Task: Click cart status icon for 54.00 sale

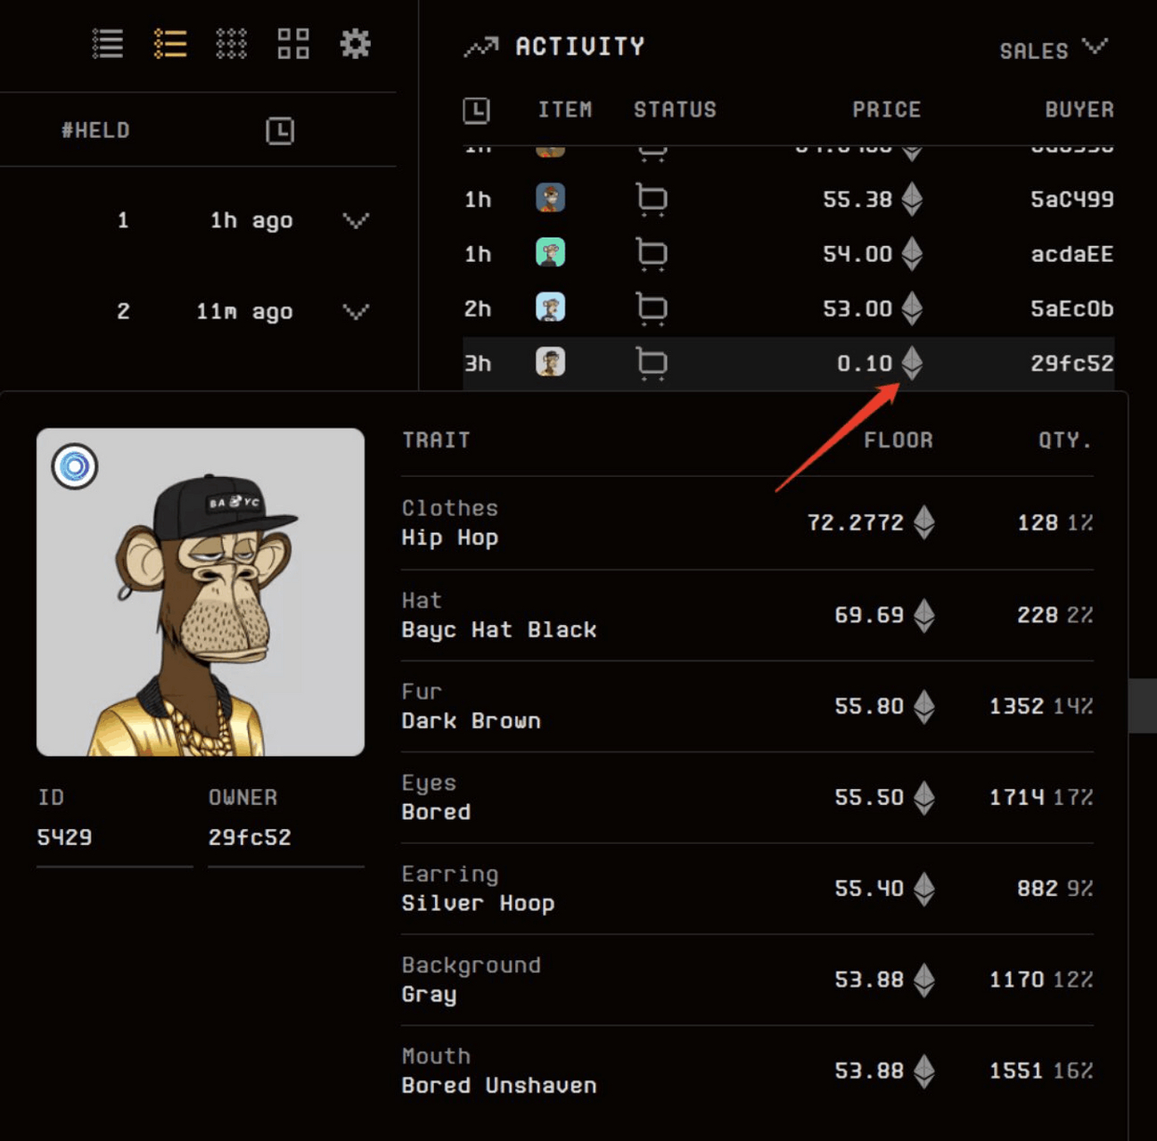Action: coord(652,255)
